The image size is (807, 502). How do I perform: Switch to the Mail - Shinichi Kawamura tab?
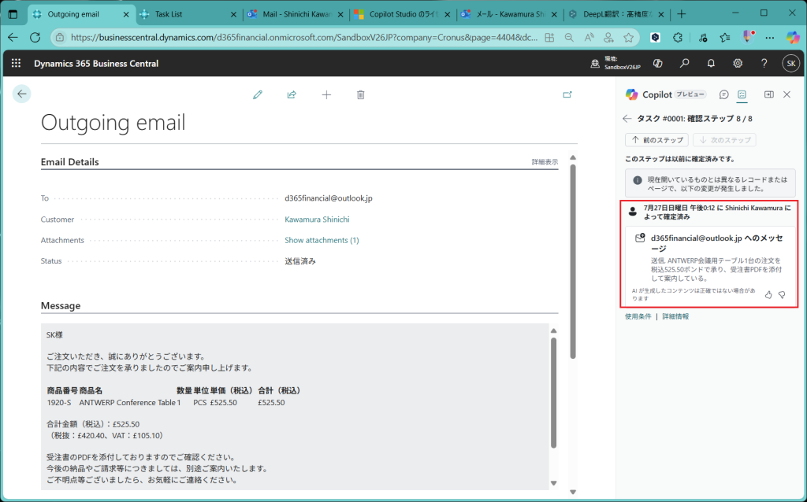tap(296, 14)
